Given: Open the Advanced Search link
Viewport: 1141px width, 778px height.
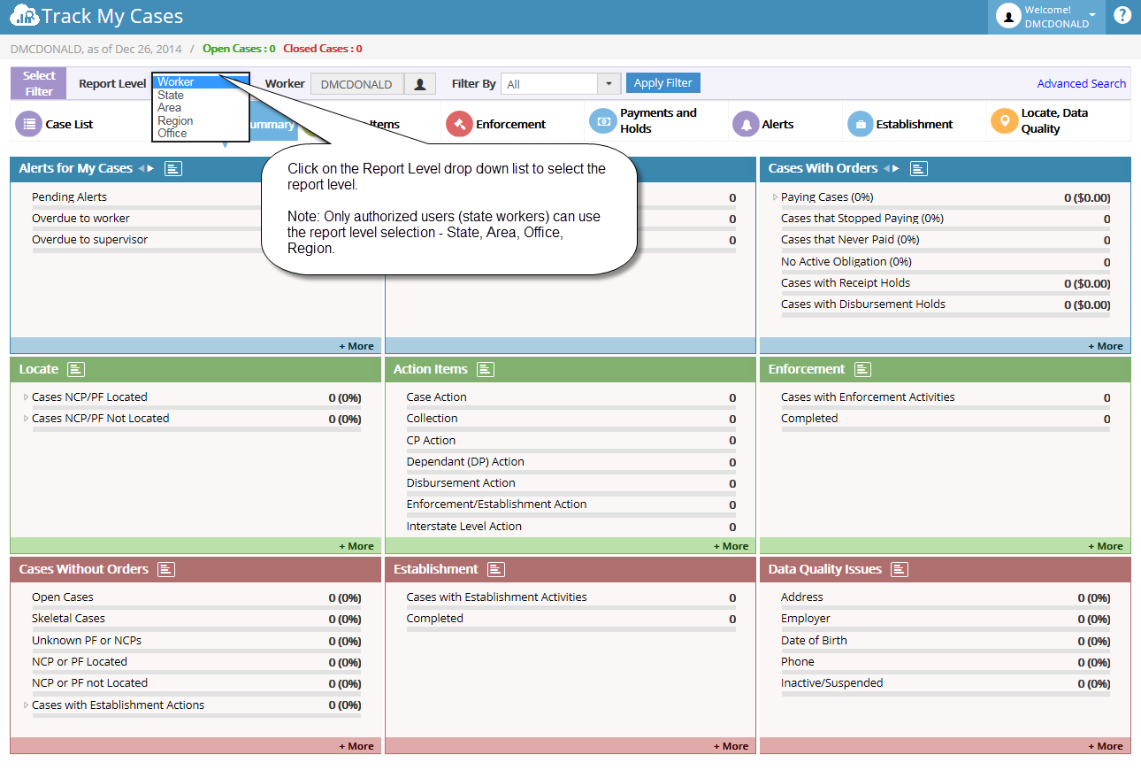Looking at the screenshot, I should (x=1082, y=84).
